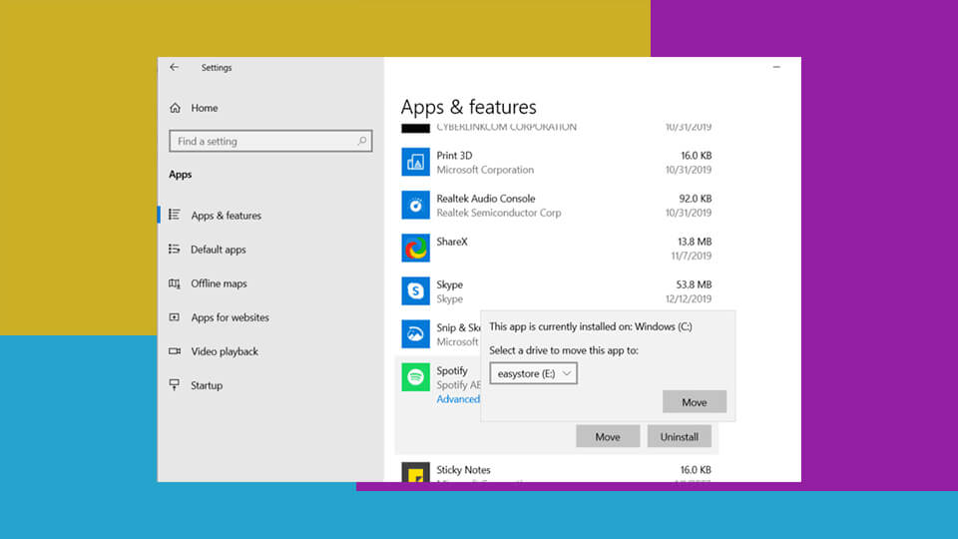Click the Video playback camera icon
This screenshot has height=539, width=958.
[175, 350]
